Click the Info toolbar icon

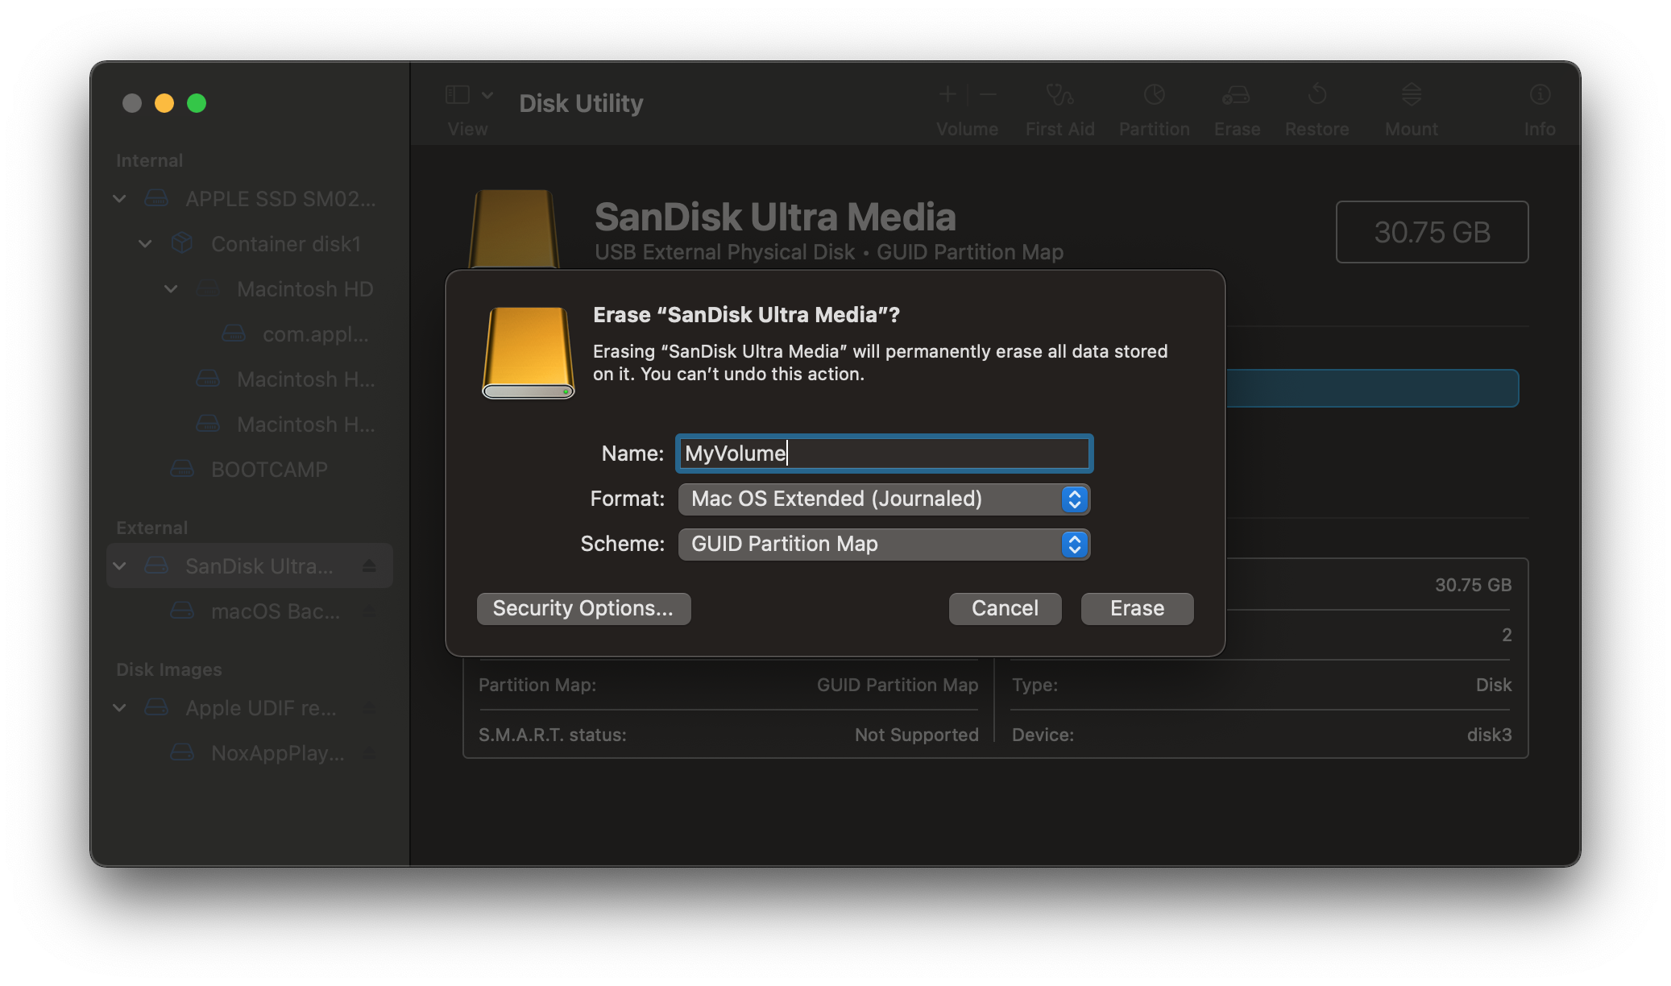click(x=1540, y=95)
